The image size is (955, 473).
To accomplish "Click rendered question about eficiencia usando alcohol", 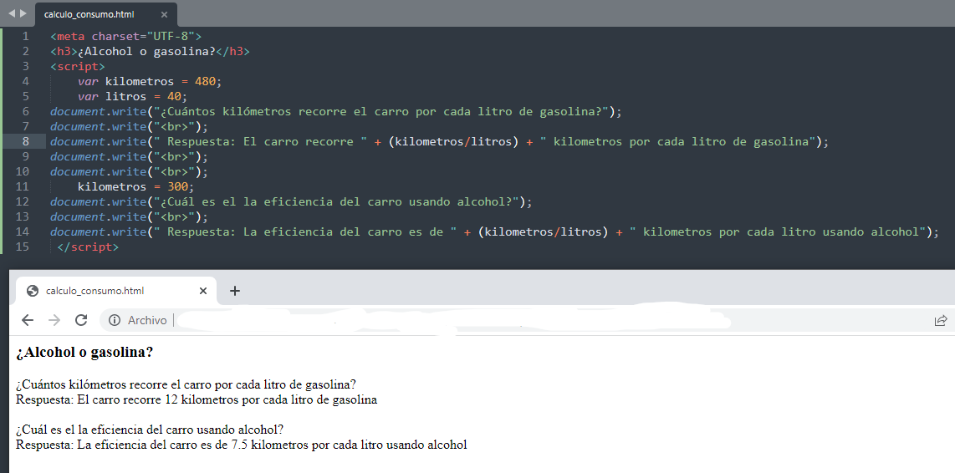I will (150, 430).
